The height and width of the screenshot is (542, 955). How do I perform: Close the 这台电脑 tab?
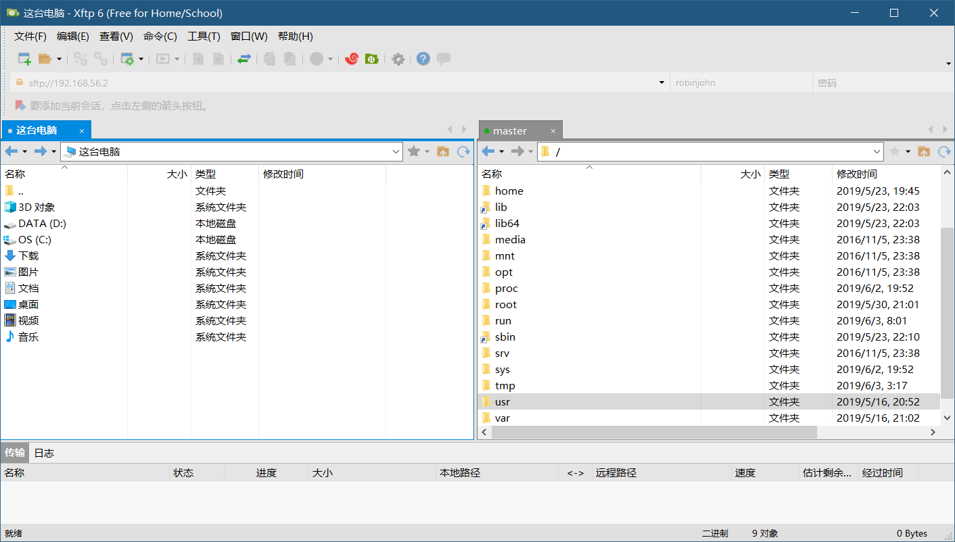(x=82, y=131)
